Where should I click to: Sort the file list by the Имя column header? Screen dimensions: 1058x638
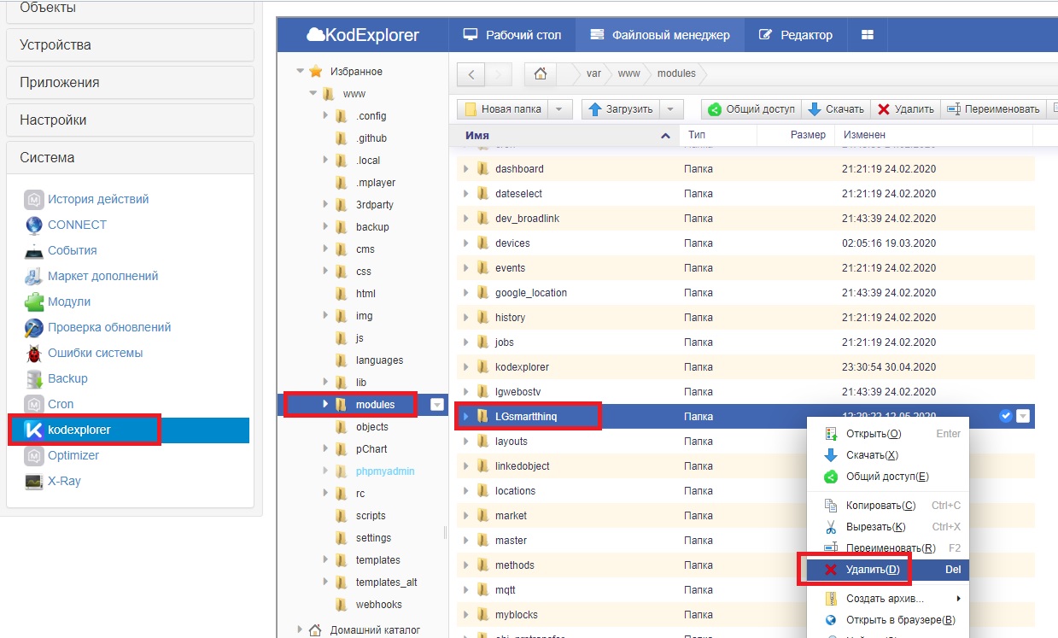[x=477, y=135]
